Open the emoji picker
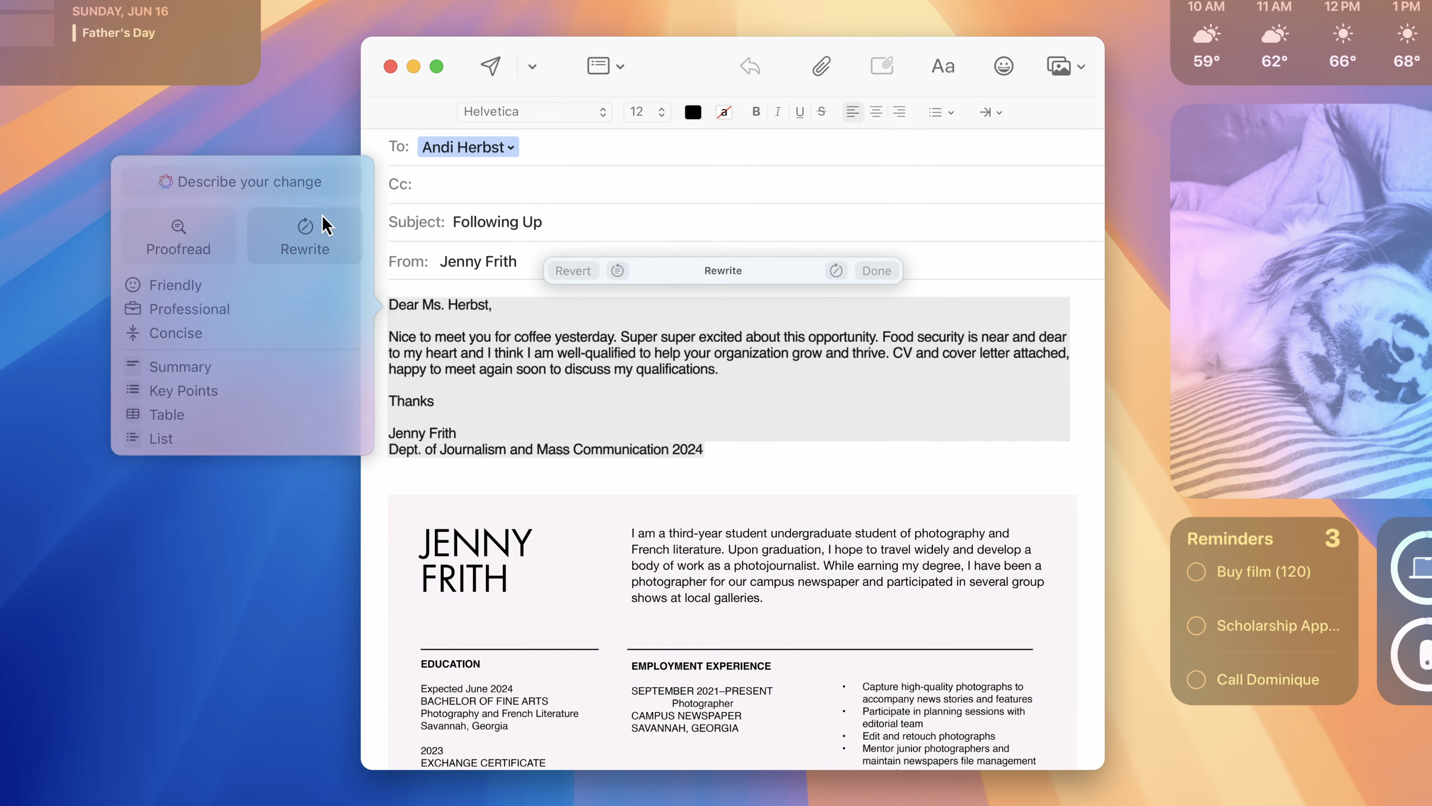 (1003, 66)
